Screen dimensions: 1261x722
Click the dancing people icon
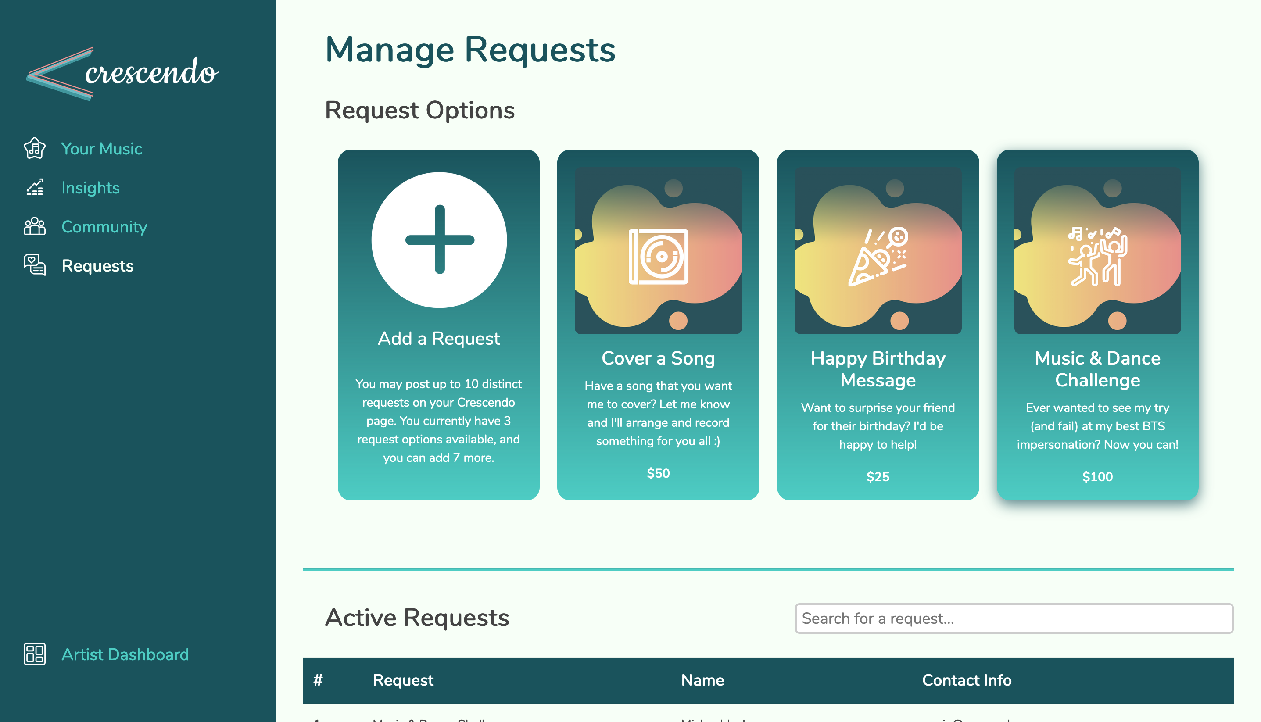pyautogui.click(x=1097, y=256)
